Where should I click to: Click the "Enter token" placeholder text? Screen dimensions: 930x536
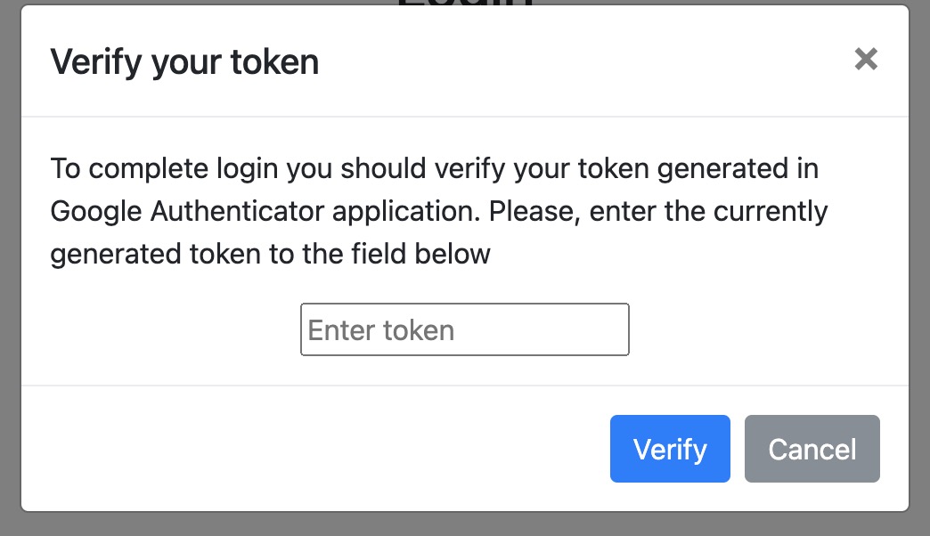[x=381, y=330]
